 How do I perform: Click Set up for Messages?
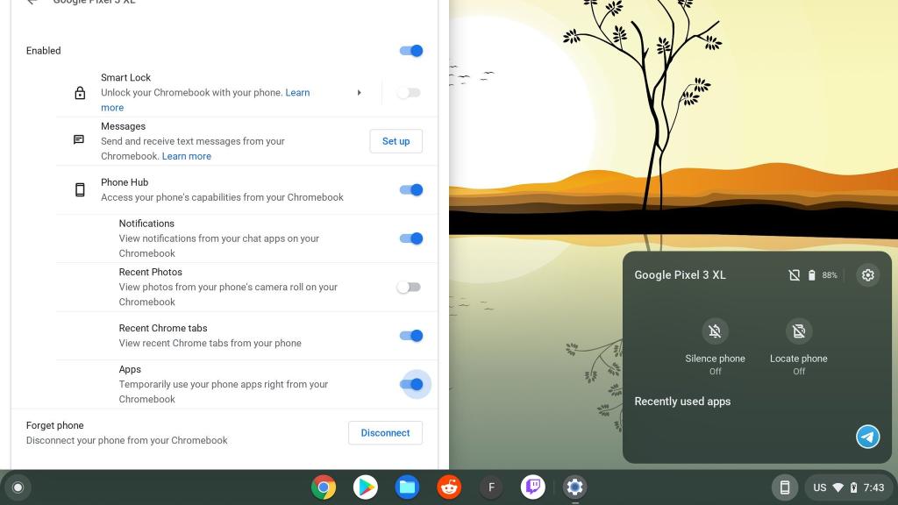click(x=396, y=140)
